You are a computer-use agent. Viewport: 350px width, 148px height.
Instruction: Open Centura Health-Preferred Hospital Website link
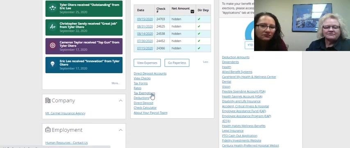[250, 145]
